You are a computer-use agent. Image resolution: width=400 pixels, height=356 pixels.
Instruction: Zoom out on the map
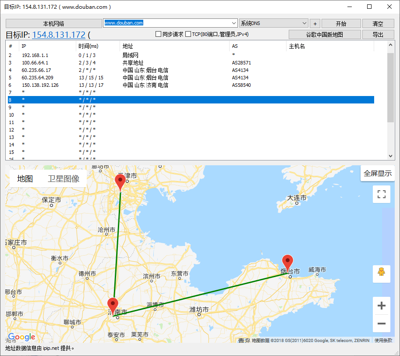click(381, 323)
